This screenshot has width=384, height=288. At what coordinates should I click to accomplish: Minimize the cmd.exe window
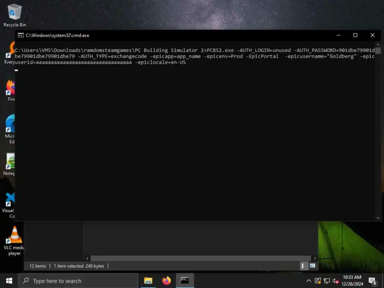click(x=339, y=35)
